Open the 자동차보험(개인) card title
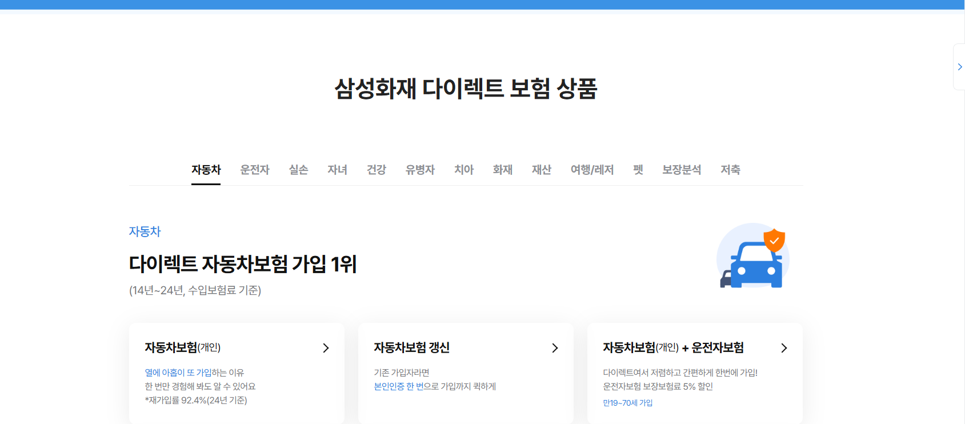 pyautogui.click(x=183, y=347)
